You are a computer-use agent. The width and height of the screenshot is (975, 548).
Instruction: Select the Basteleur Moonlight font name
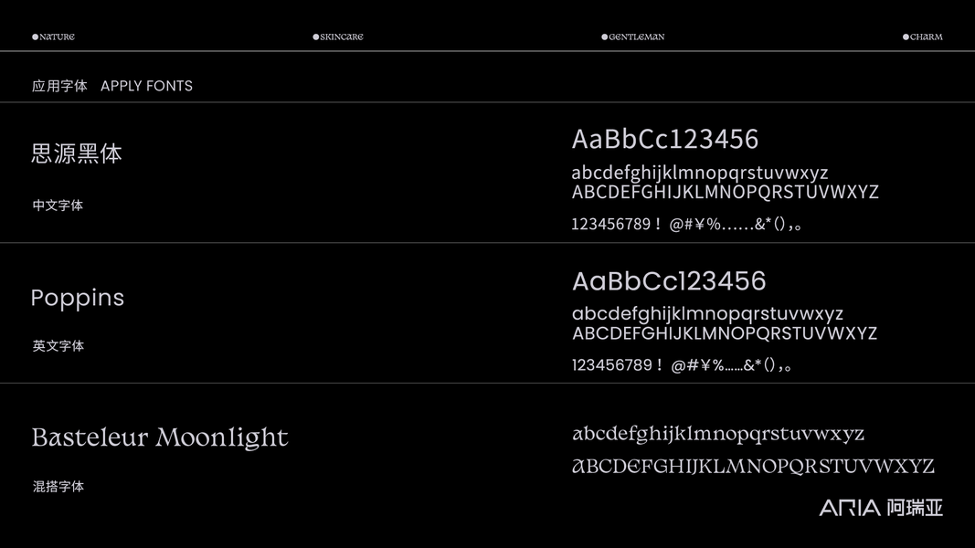pyautogui.click(x=160, y=437)
